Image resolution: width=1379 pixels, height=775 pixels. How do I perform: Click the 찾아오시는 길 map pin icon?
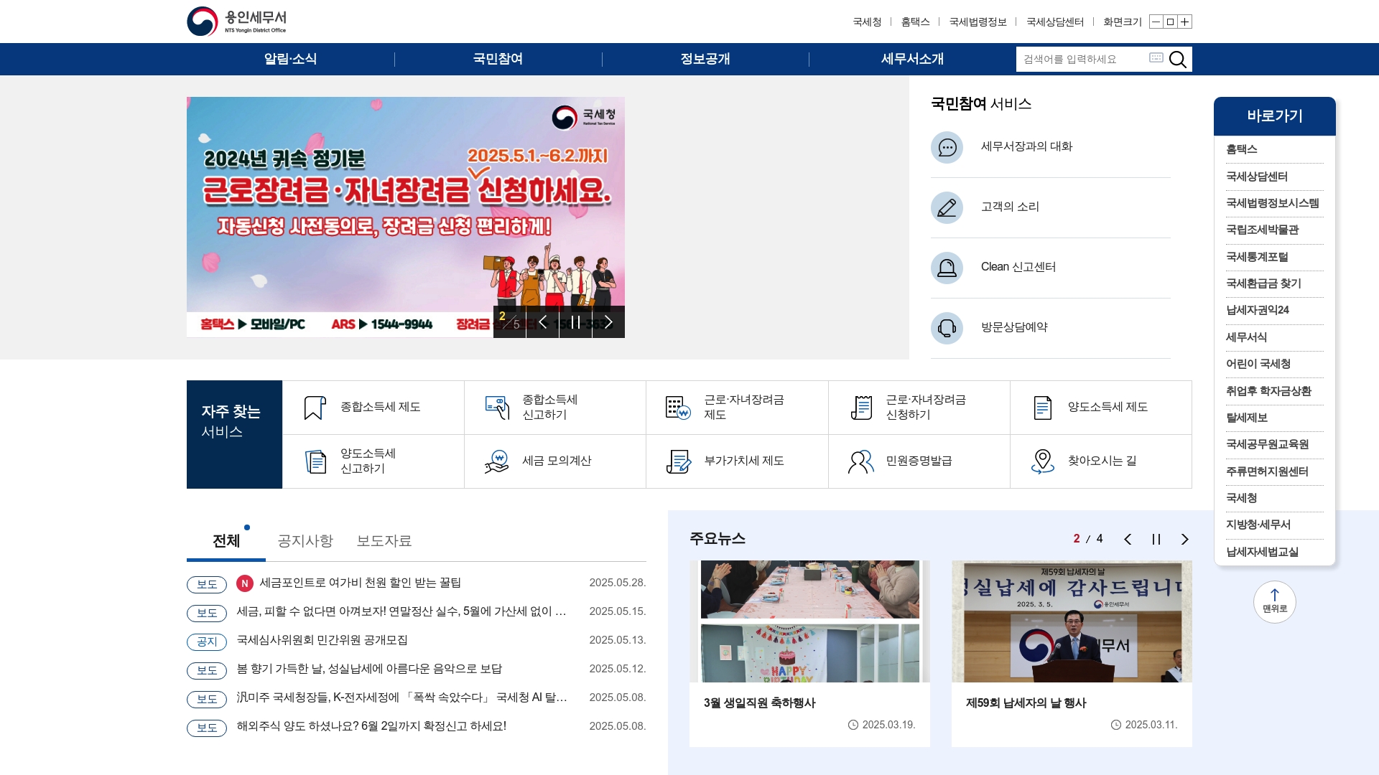tap(1043, 461)
